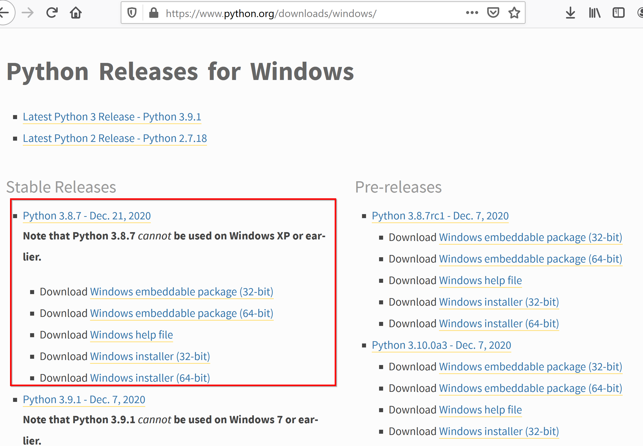Open Python 3.9.1 - Dec. 7, 2020 link
Screen dimensions: 643x446
click(x=84, y=400)
